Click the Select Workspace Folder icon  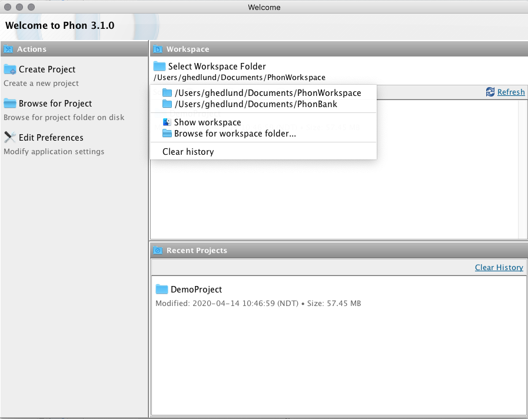coord(160,66)
